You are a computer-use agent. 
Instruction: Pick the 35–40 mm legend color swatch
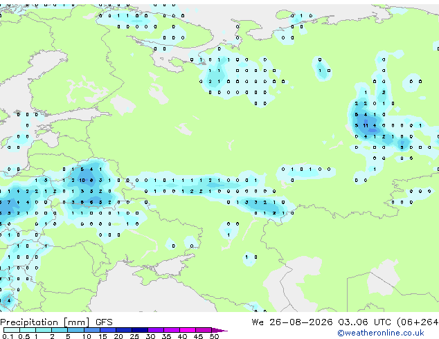tap(171, 330)
